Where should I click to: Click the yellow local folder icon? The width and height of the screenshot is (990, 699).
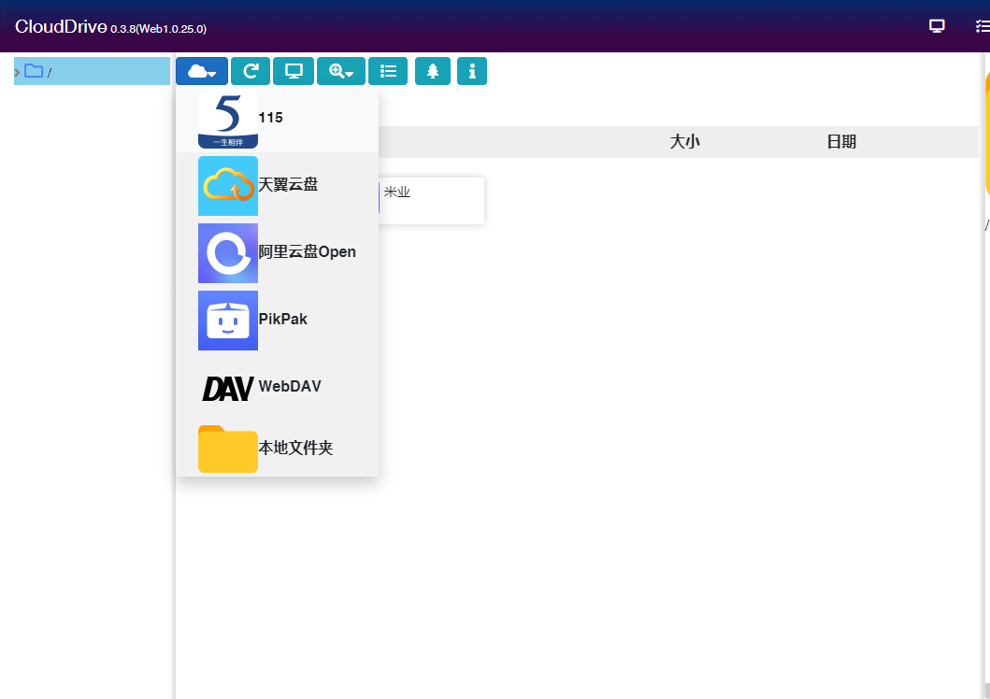228,449
